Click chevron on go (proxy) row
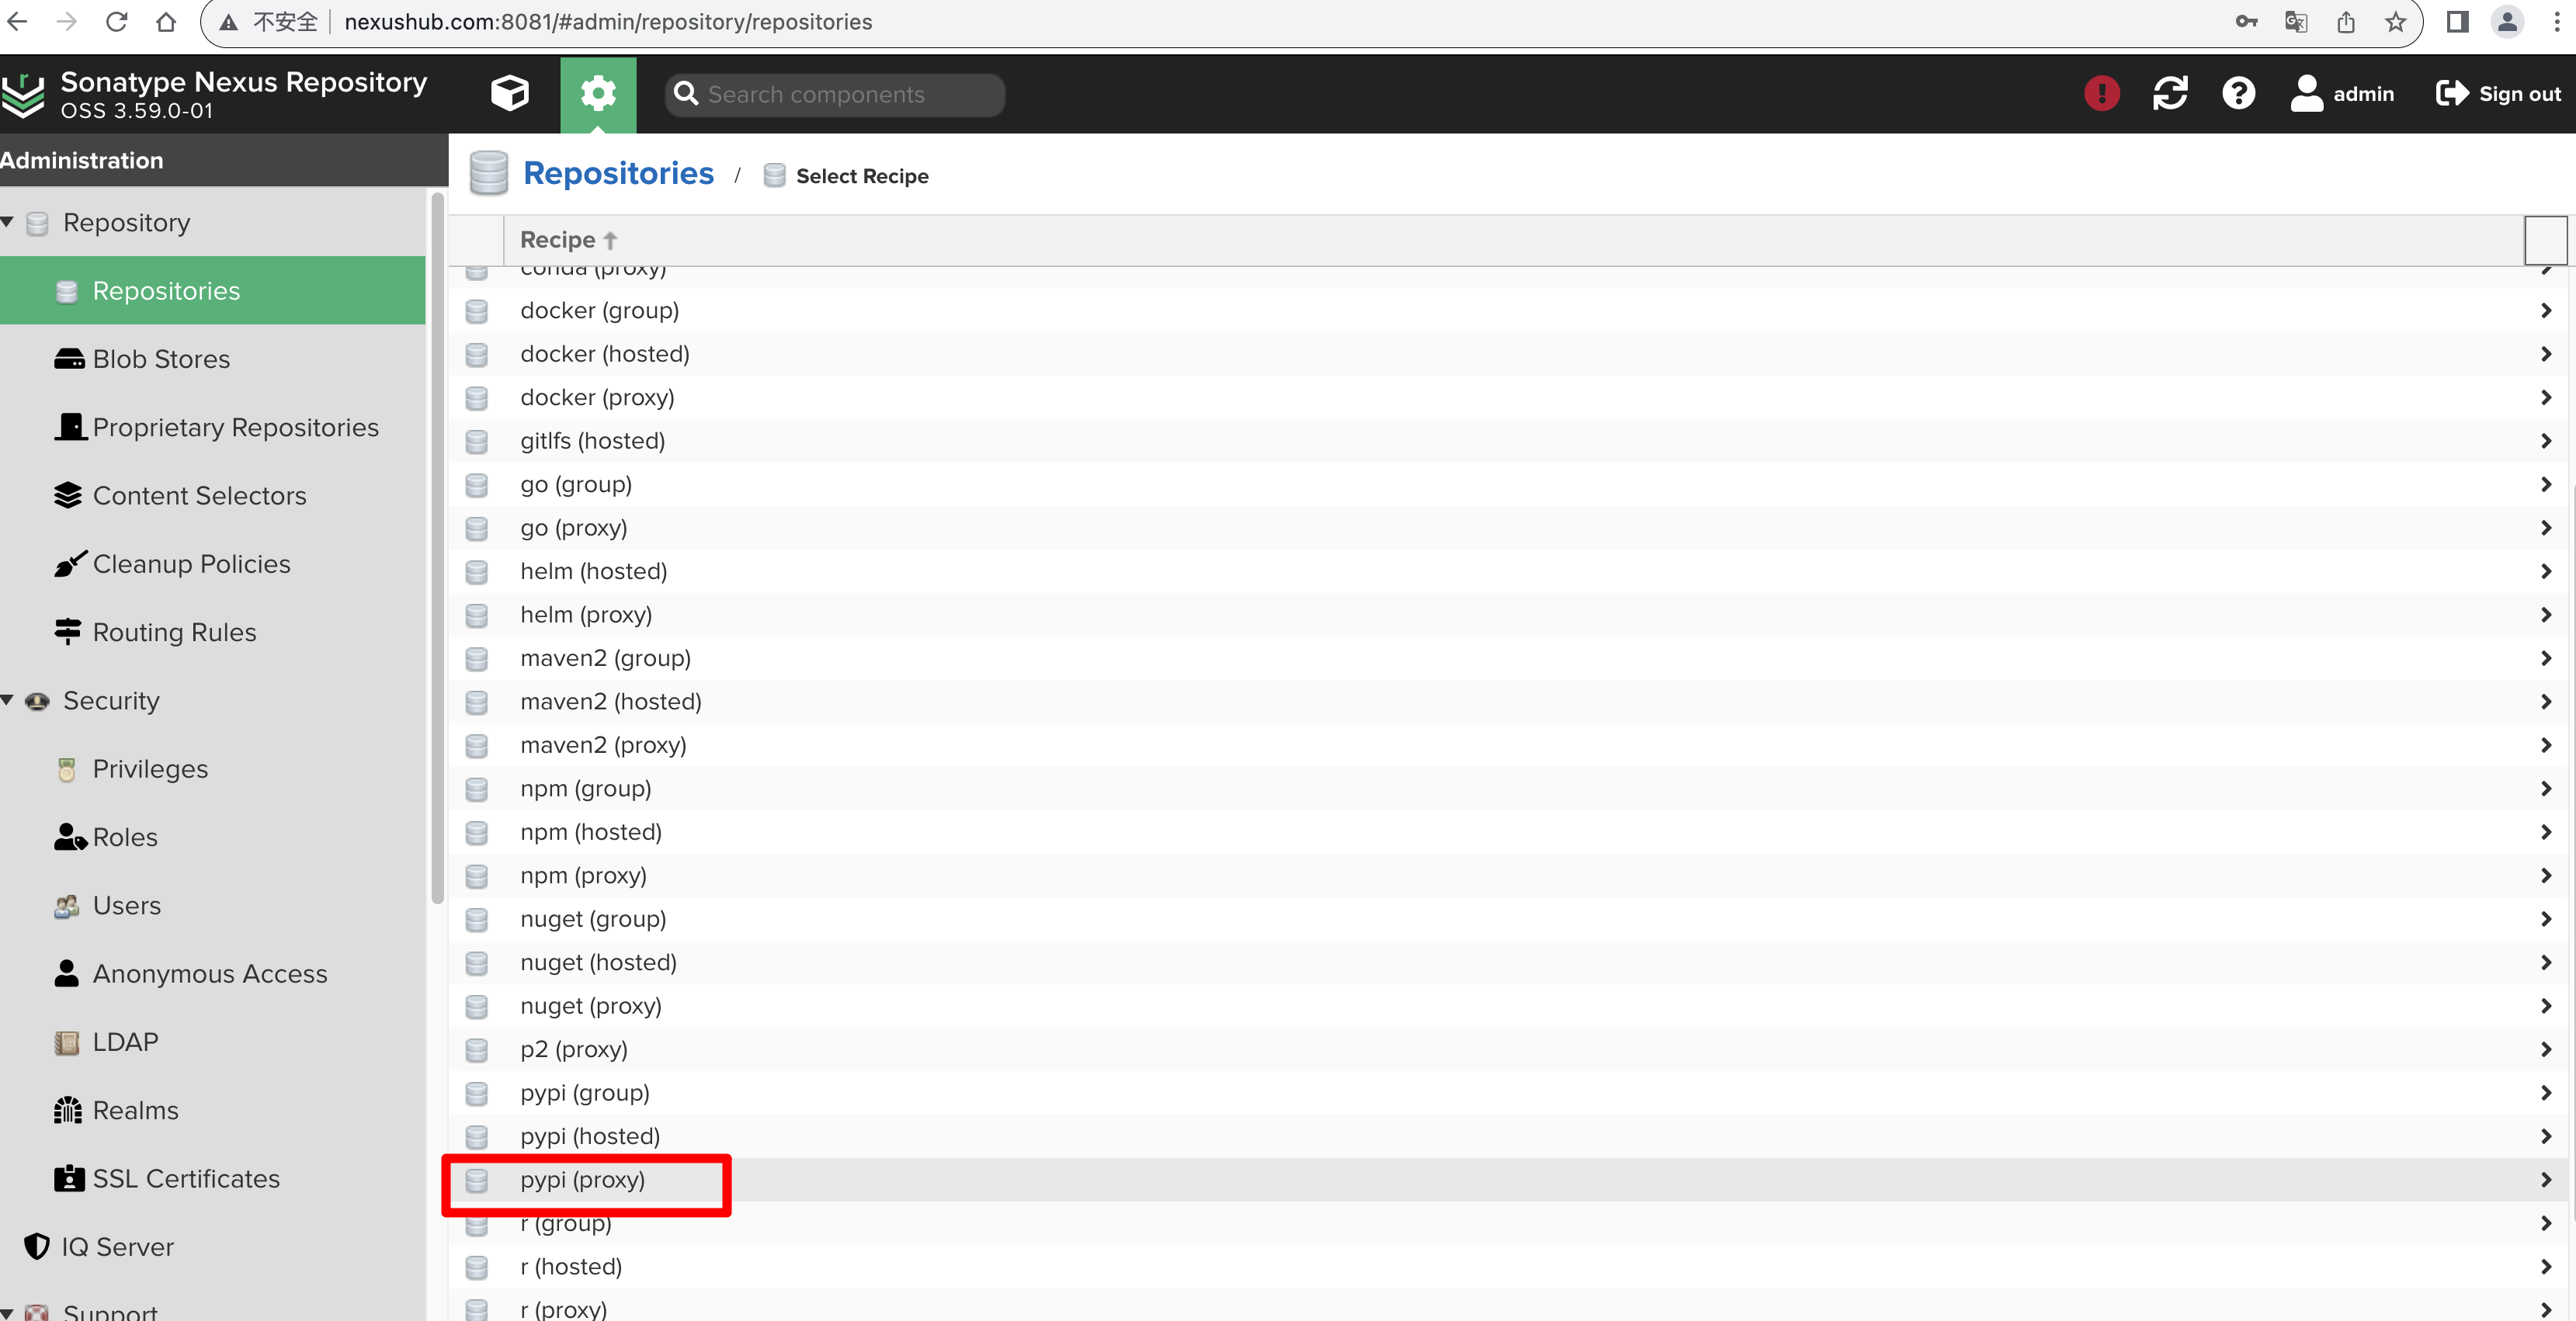 tap(2546, 528)
